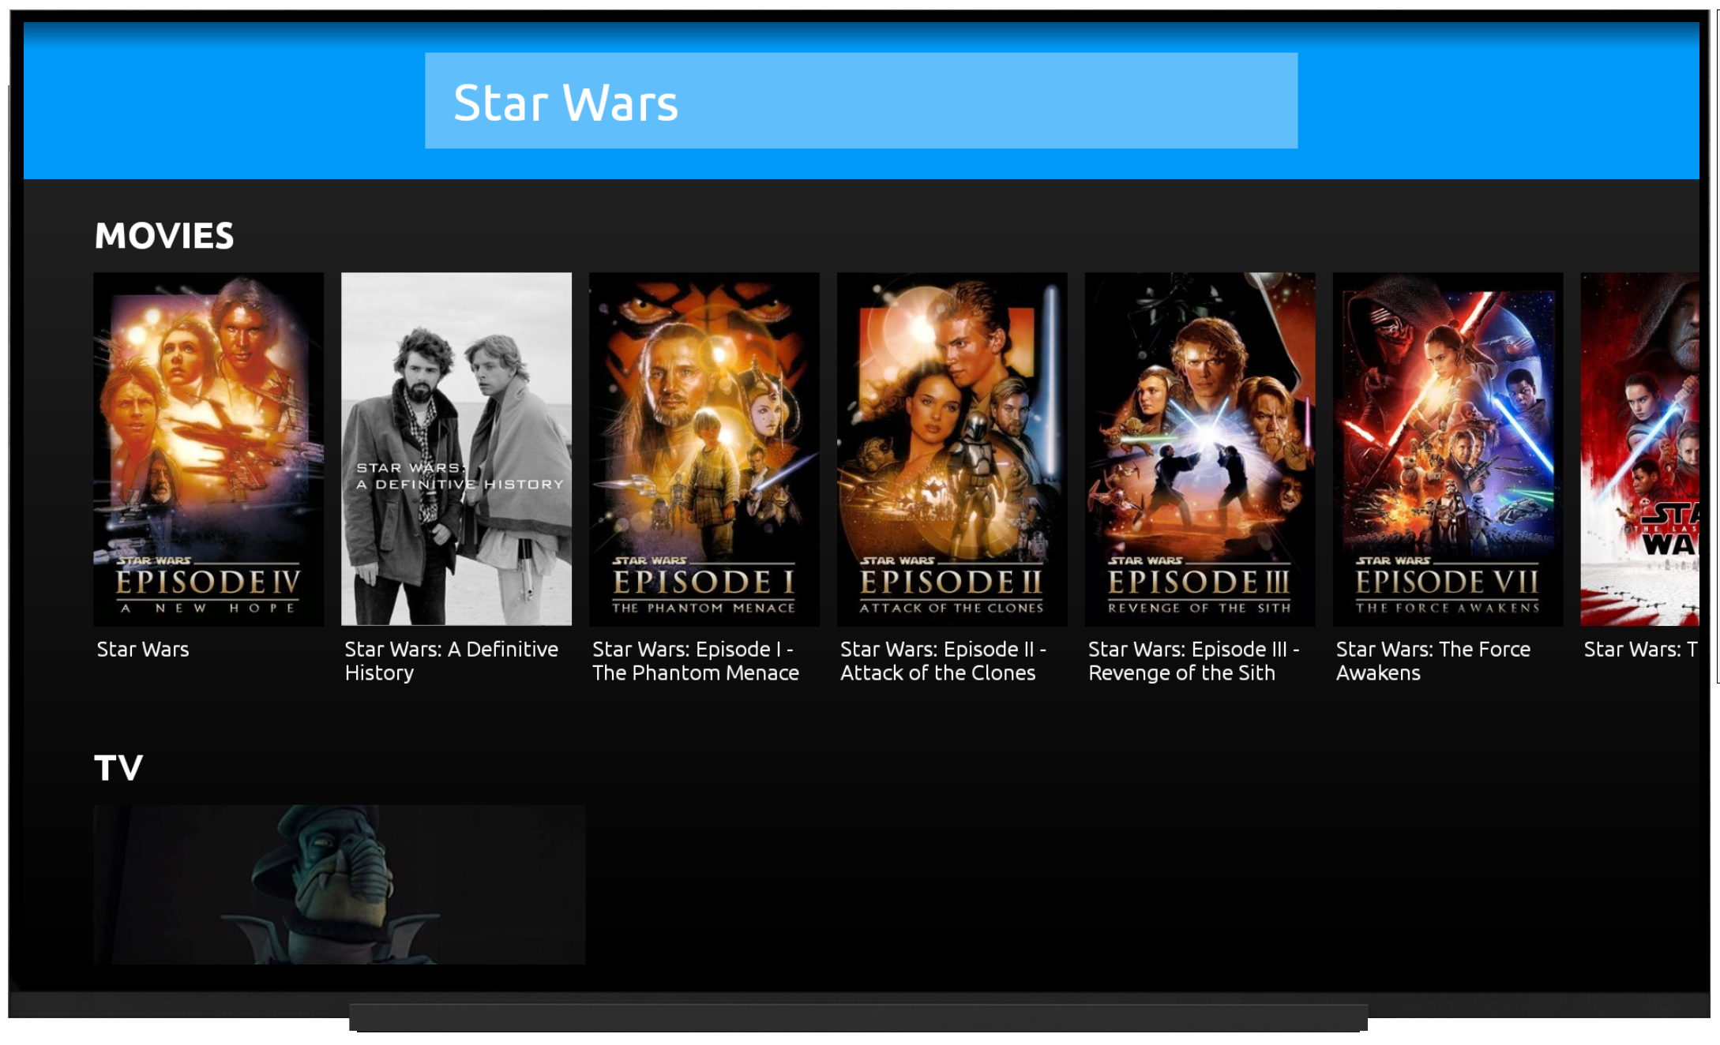Click the MOVIES section heading
The width and height of the screenshot is (1720, 1045).
click(x=164, y=236)
